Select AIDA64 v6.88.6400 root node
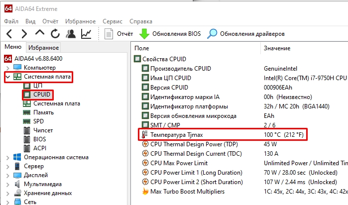 38,59
